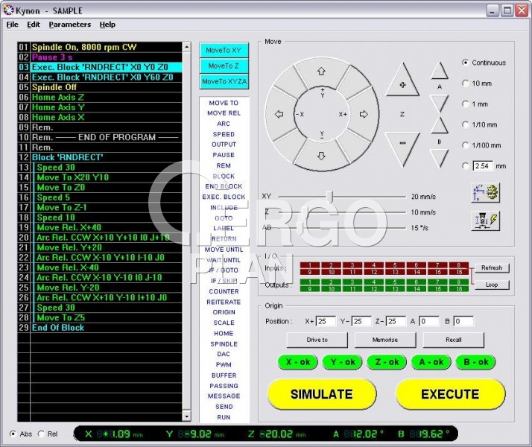This screenshot has height=447, width=532.
Task: Click input indicator 1
Action: point(310,265)
